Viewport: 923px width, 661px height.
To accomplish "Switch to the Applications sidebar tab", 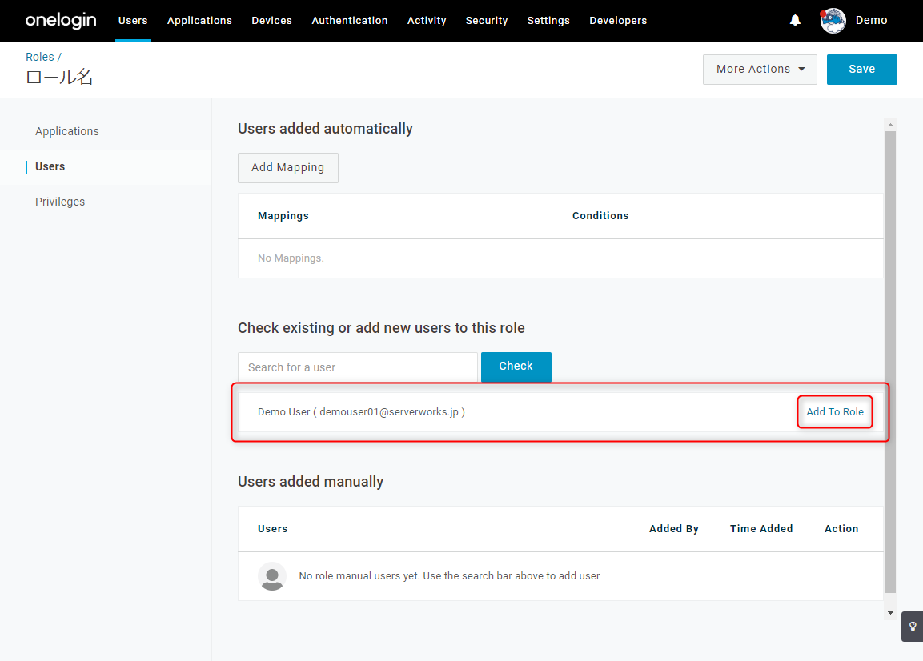I will click(x=67, y=131).
